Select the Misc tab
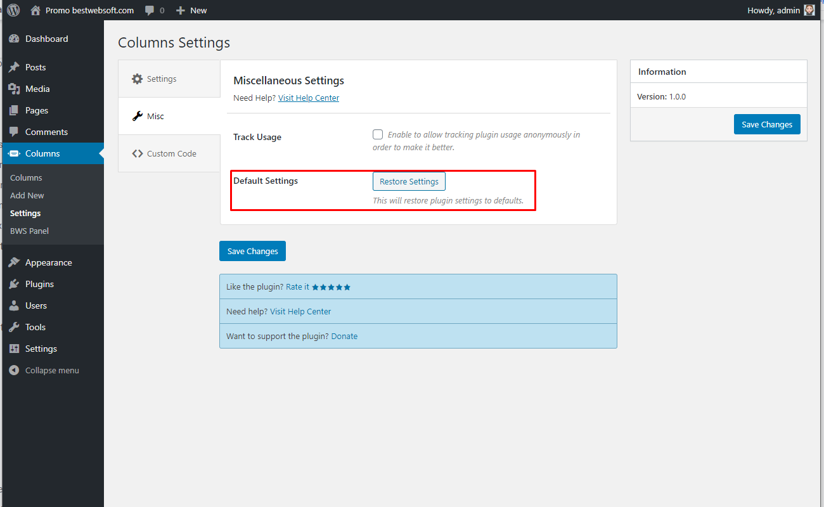This screenshot has height=507, width=824. 169,116
